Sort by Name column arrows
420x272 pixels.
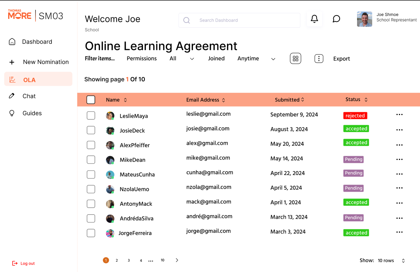click(x=125, y=100)
